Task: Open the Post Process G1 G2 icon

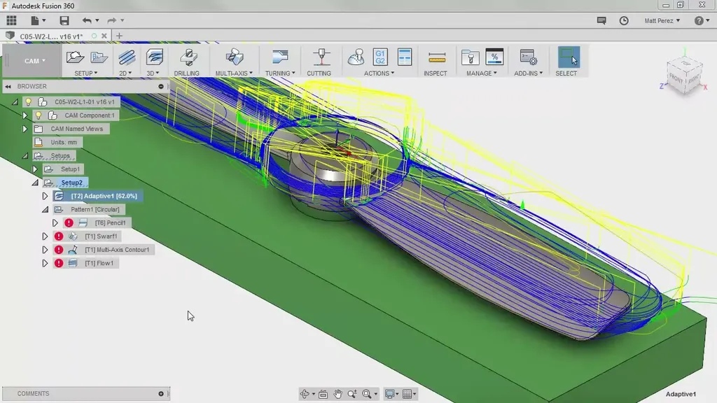Action: click(380, 57)
